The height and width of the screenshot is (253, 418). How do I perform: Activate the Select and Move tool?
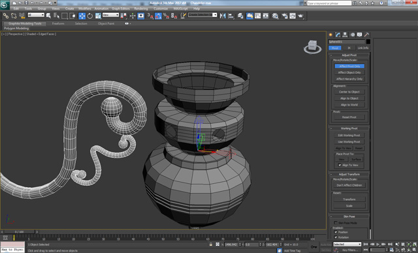click(x=82, y=16)
